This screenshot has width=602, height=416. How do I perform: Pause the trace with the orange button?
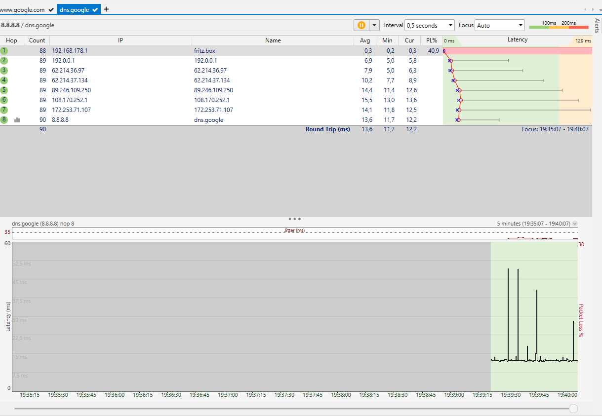coord(361,25)
